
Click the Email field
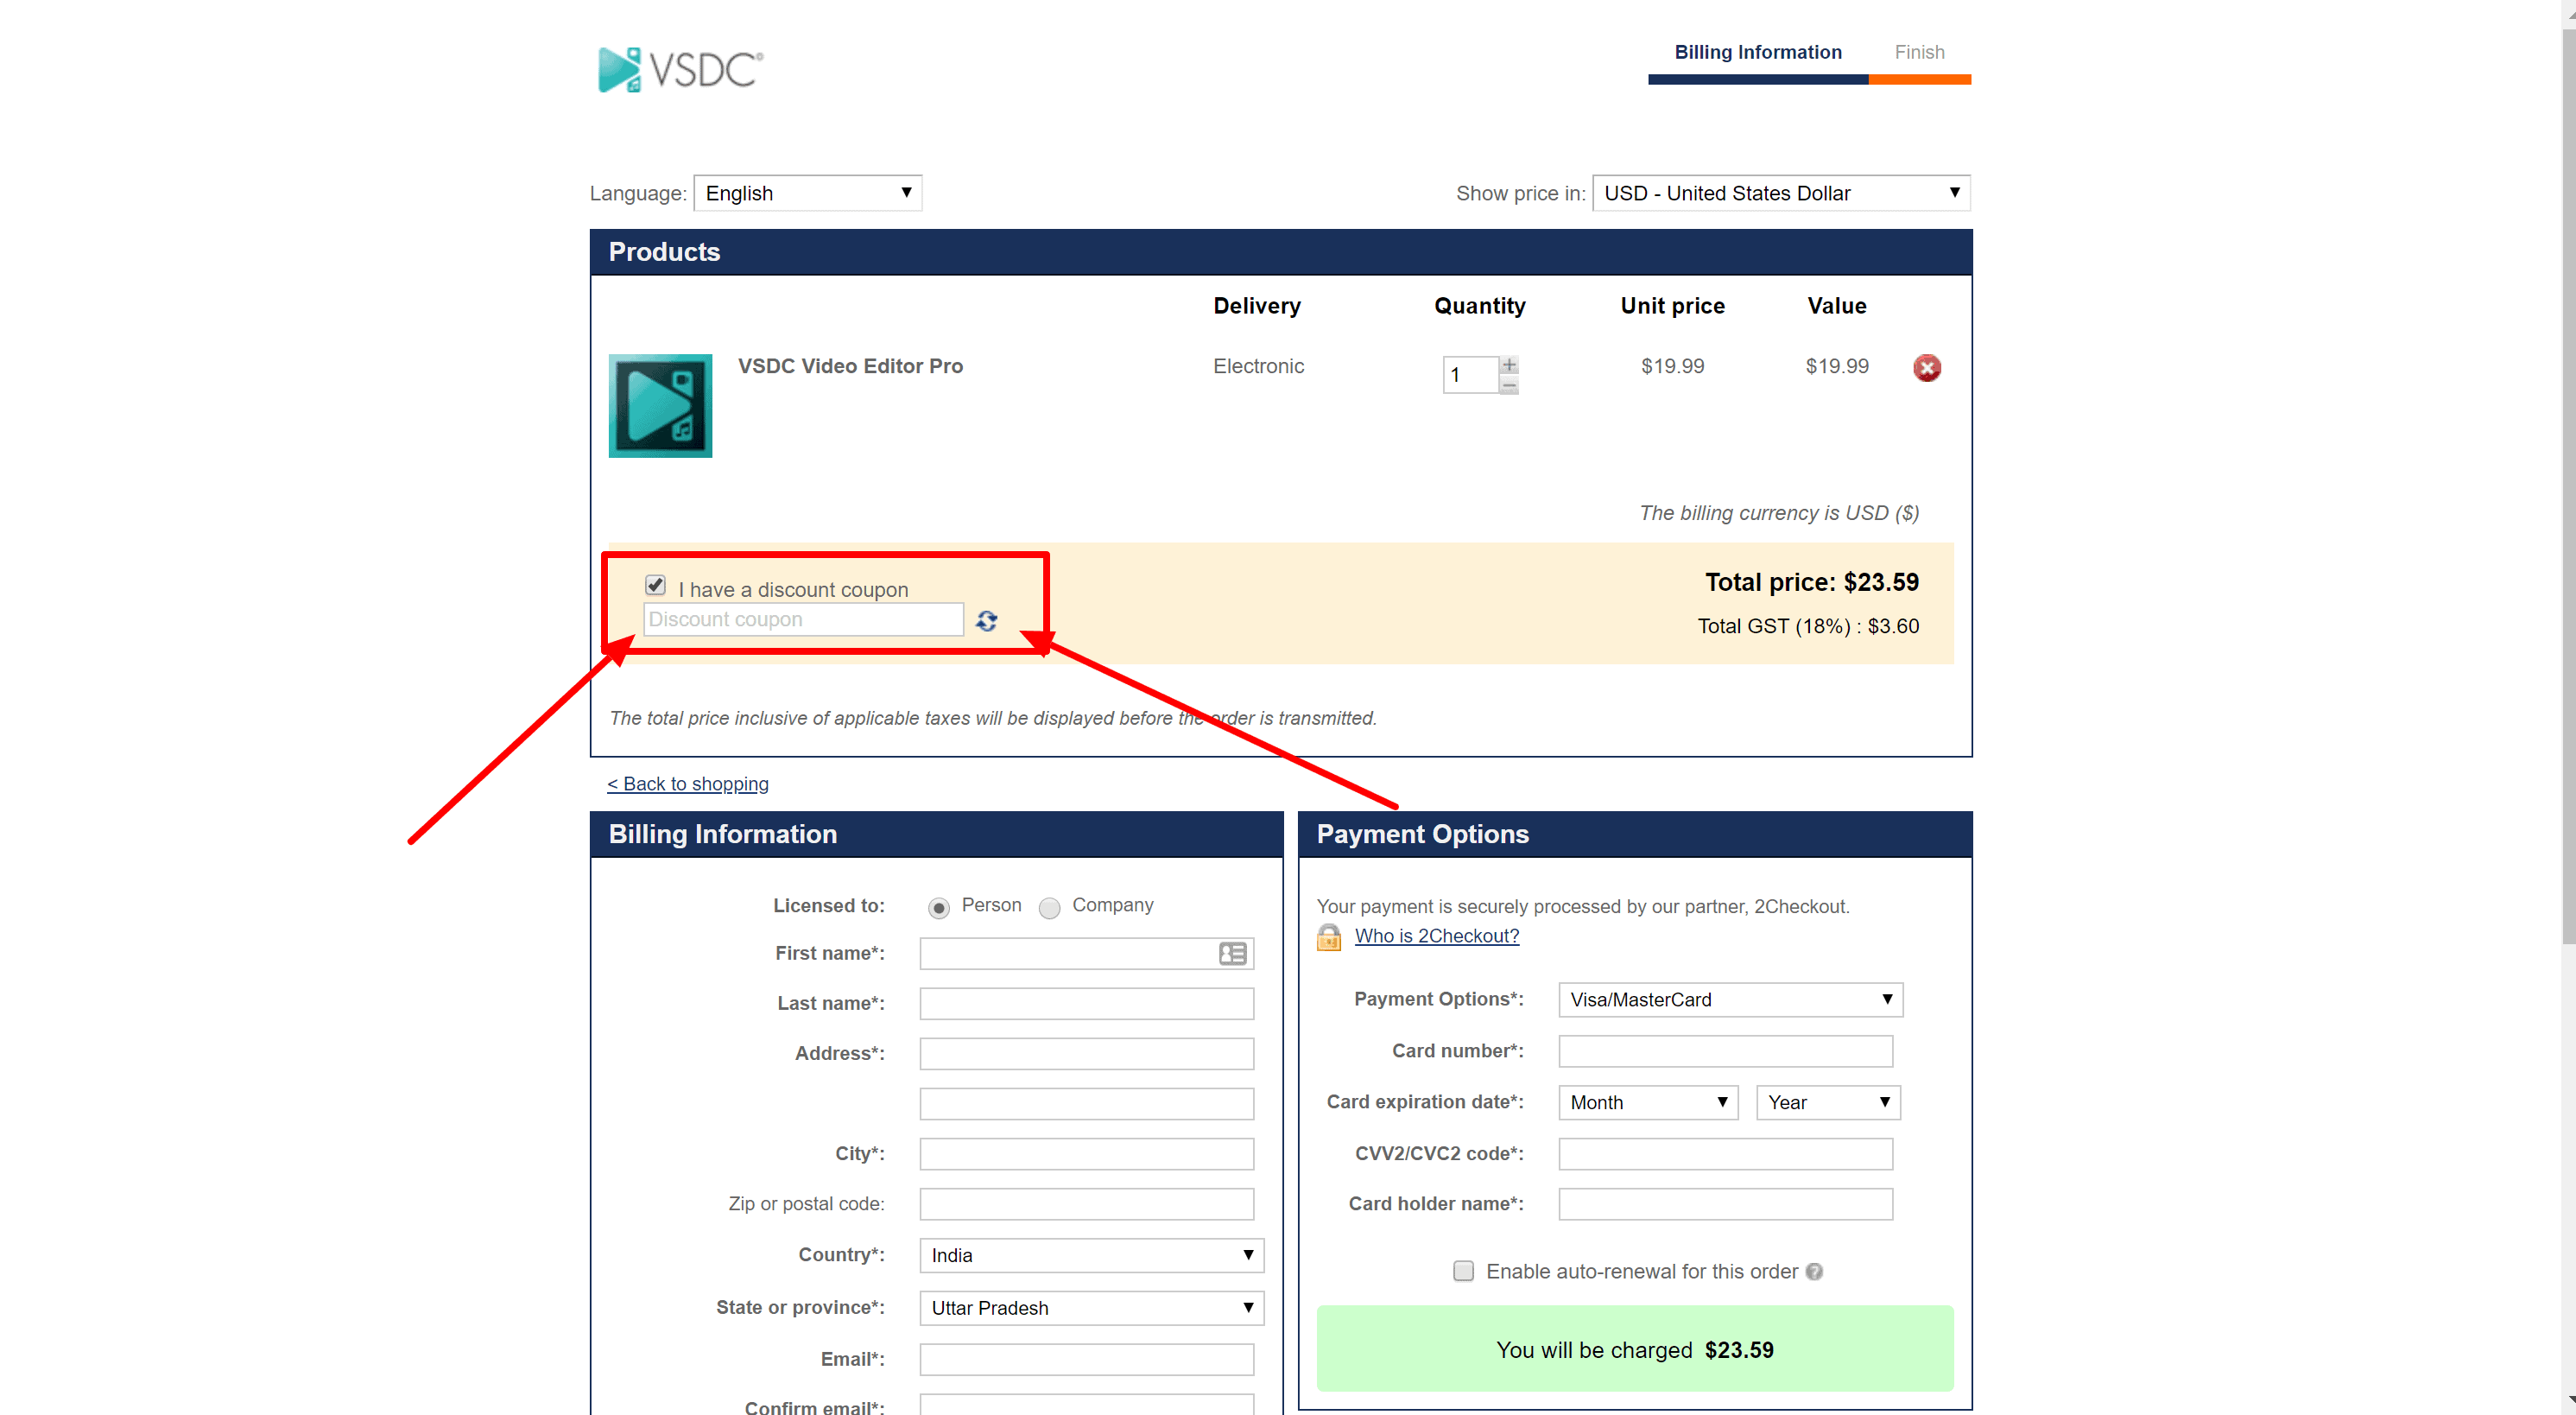pos(1086,1359)
